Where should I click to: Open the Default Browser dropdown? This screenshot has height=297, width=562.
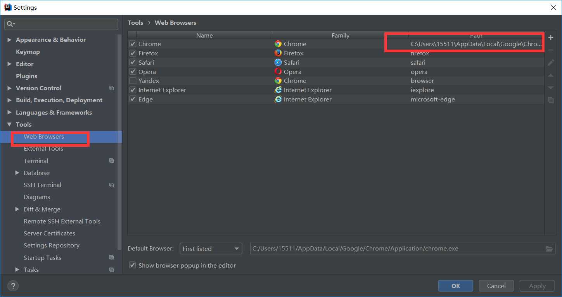click(211, 249)
